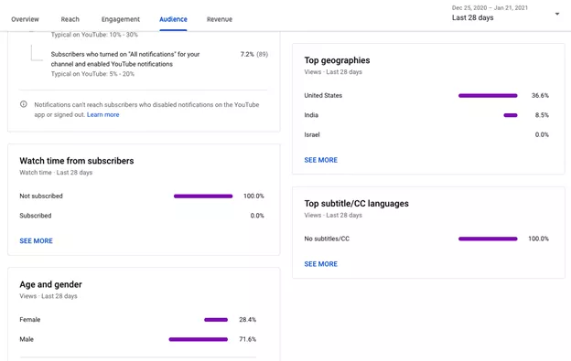This screenshot has width=571, height=361.
Task: Click the Dec 25, 2020 – Jan 21, 2021 date text
Action: tap(490, 7)
